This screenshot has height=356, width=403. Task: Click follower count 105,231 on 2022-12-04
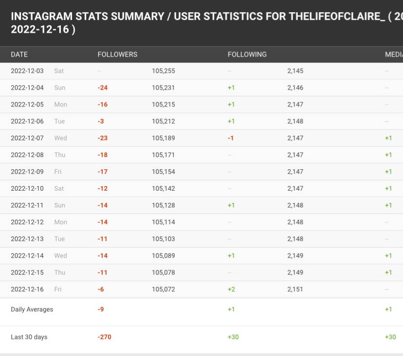[163, 88]
